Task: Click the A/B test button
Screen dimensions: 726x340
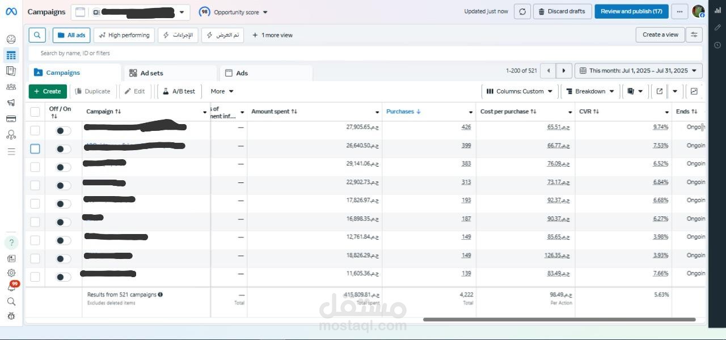Action: (179, 91)
